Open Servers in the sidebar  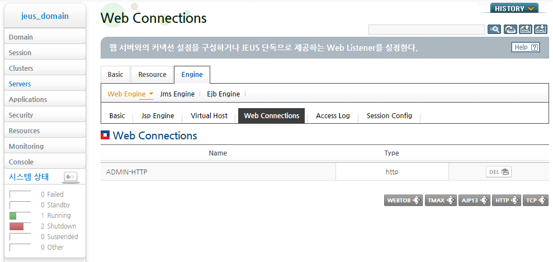pos(45,84)
